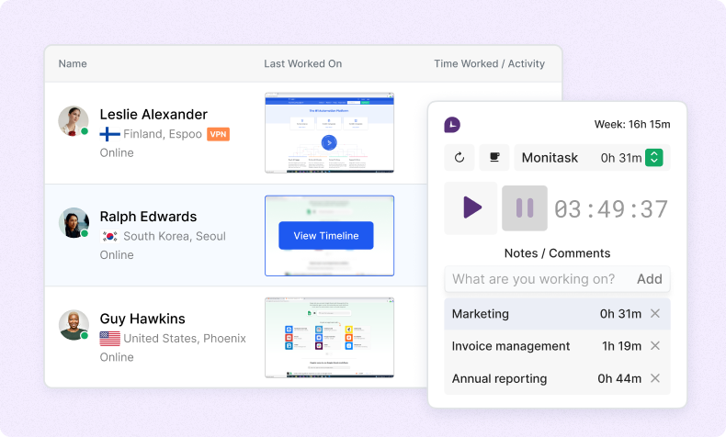
Task: Open the green project selector arrows
Action: click(653, 158)
